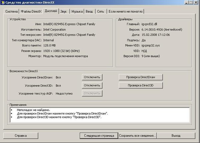The image size is (200, 143).
Task: Click the Internal DAC converter value
Action: [48, 40]
